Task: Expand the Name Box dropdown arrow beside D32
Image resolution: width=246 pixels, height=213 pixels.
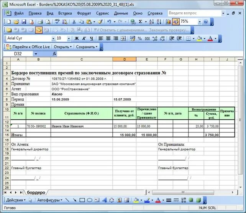Action: pos(36,54)
